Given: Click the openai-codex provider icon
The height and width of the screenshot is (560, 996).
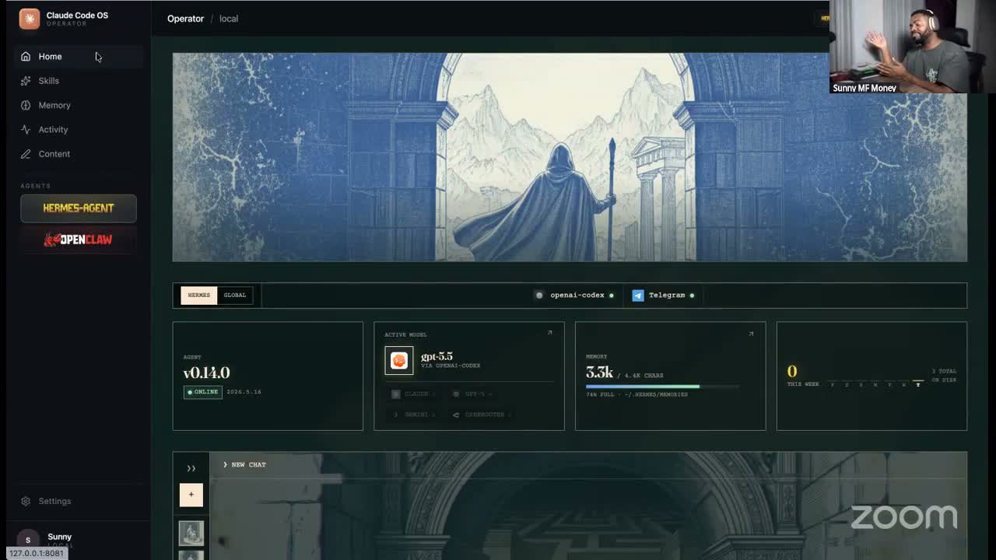Looking at the screenshot, I should [x=539, y=296].
